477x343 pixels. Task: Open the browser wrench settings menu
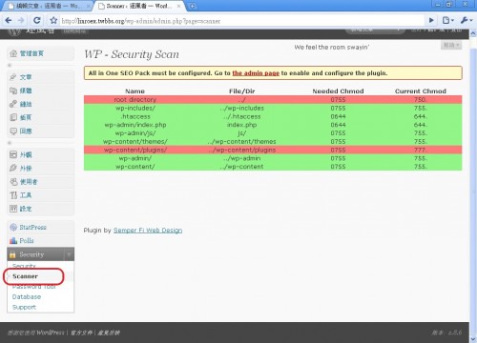(x=466, y=20)
